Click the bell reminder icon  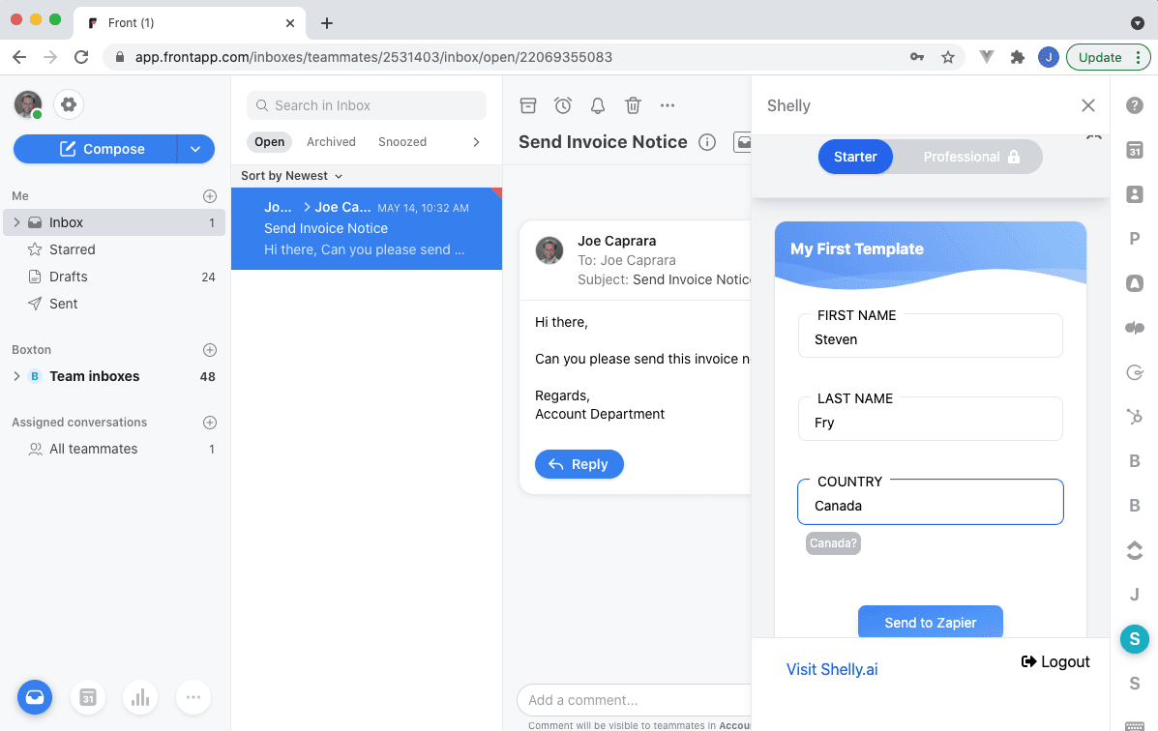click(598, 105)
